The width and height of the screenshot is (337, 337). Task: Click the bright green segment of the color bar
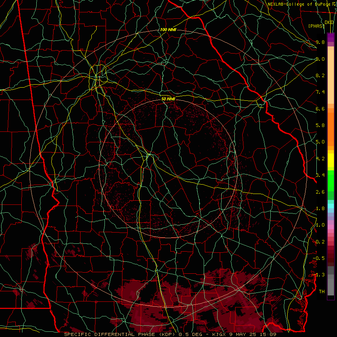331,180
